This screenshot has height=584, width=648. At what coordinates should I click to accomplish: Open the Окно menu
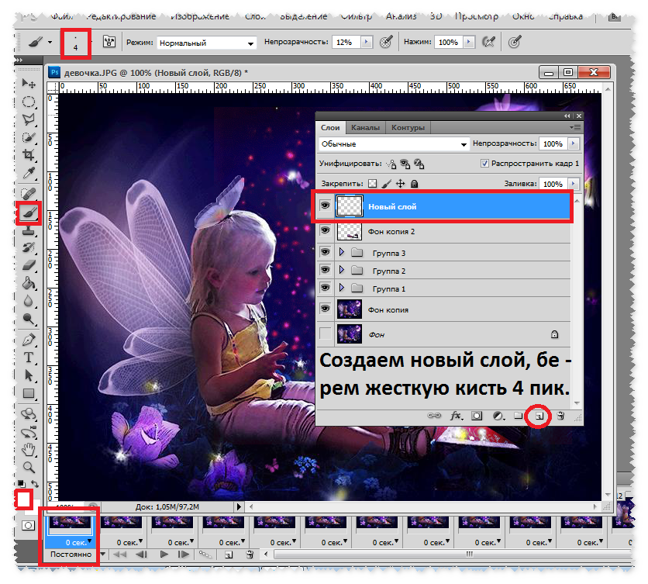click(522, 16)
